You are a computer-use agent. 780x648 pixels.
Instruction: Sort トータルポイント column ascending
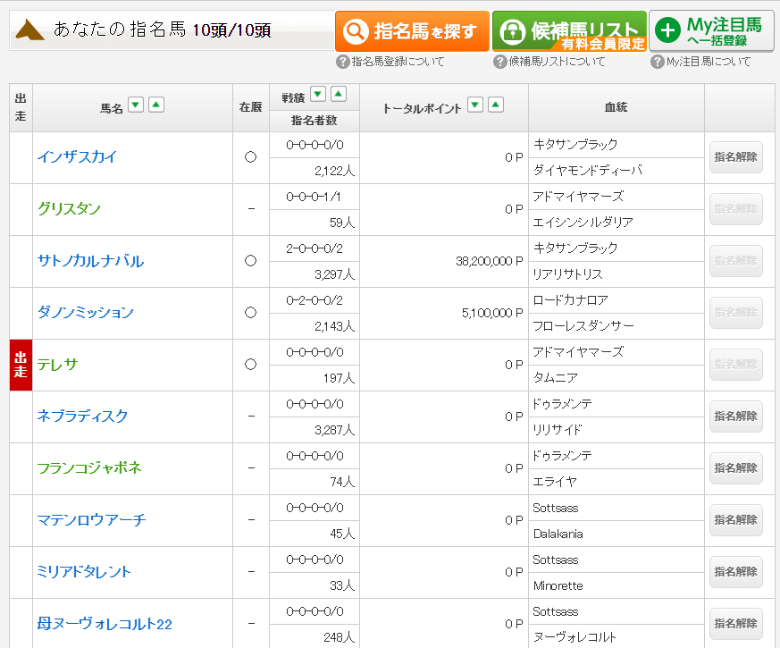[x=496, y=105]
